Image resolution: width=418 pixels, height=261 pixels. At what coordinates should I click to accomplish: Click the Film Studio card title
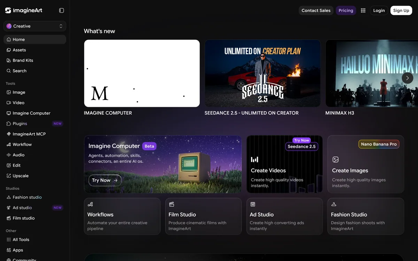point(182,215)
